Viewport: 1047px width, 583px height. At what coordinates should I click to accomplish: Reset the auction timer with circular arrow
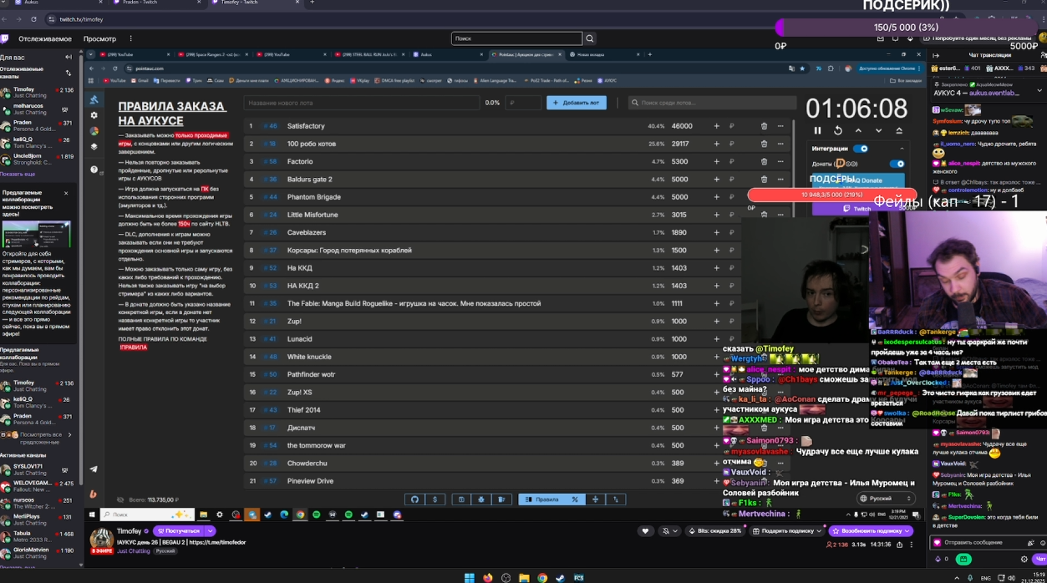tap(837, 130)
